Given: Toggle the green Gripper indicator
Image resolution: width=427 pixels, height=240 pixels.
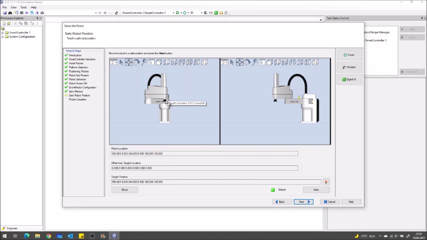Looking at the screenshot, I should (x=273, y=190).
